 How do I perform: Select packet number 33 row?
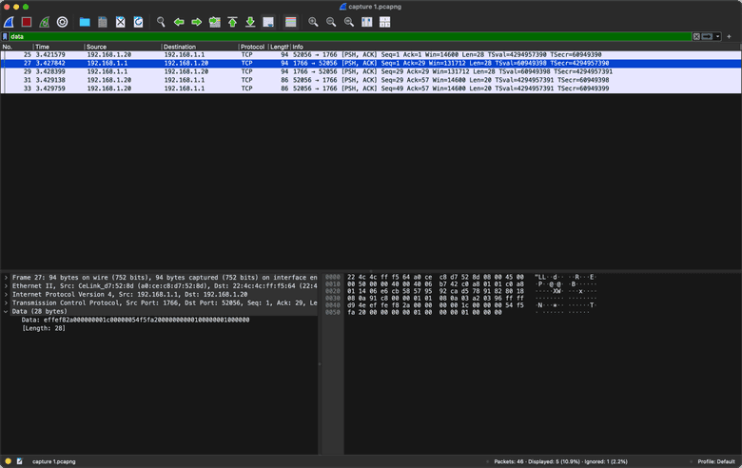pyautogui.click(x=371, y=88)
